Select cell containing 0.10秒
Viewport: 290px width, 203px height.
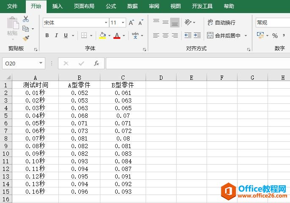35,161
